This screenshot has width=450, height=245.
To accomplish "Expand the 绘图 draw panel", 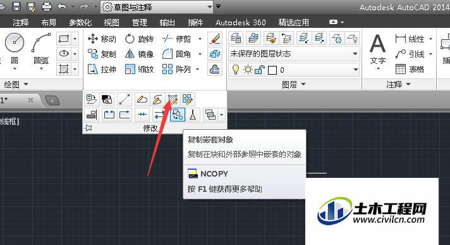I will pyautogui.click(x=16, y=84).
